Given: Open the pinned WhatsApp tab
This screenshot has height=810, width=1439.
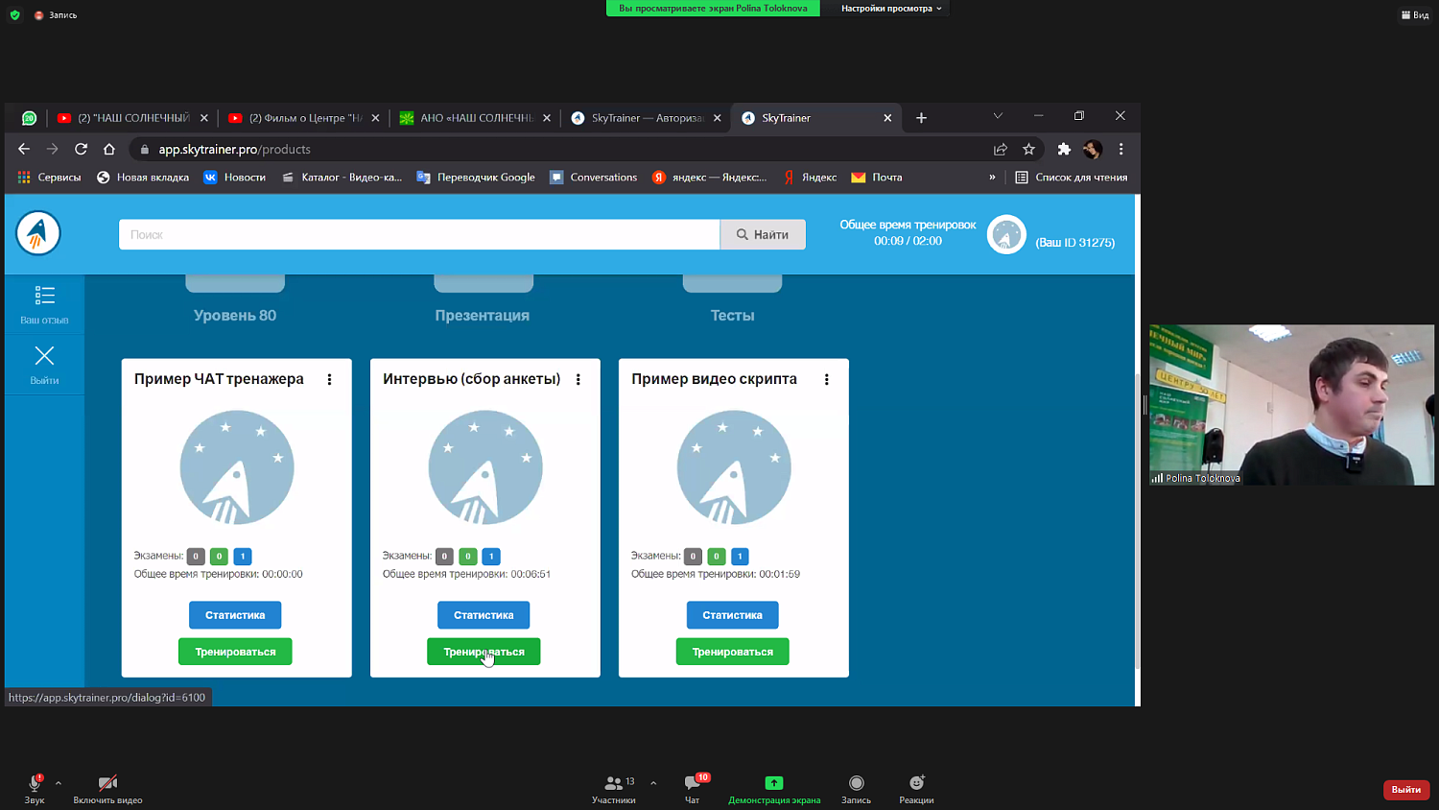Looking at the screenshot, I should 29,118.
